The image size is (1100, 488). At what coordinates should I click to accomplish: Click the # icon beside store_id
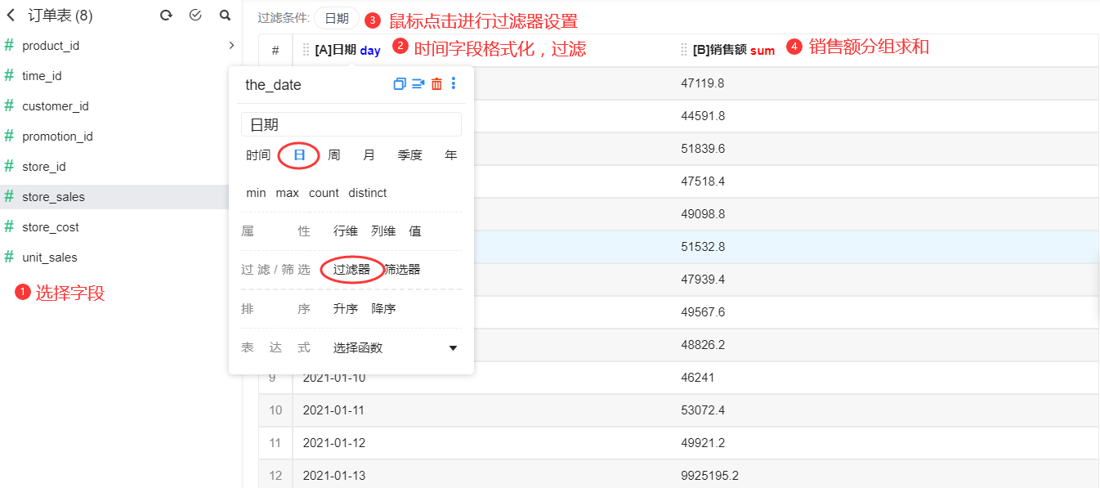[x=9, y=166]
